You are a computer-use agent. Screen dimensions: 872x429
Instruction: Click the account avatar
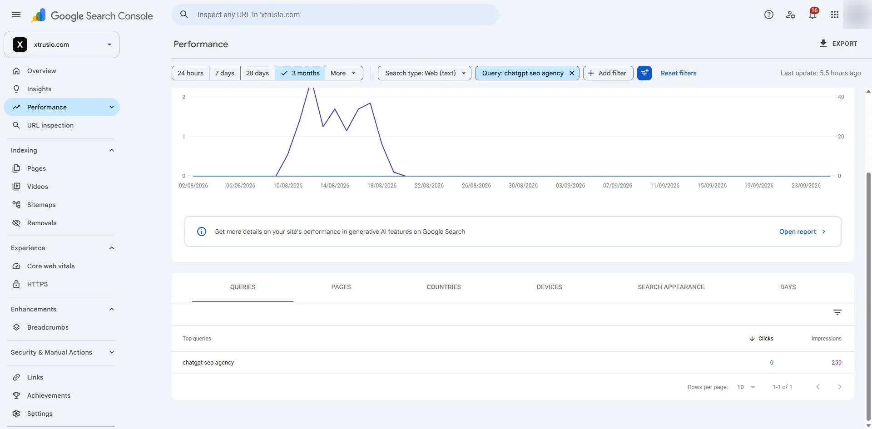857,15
